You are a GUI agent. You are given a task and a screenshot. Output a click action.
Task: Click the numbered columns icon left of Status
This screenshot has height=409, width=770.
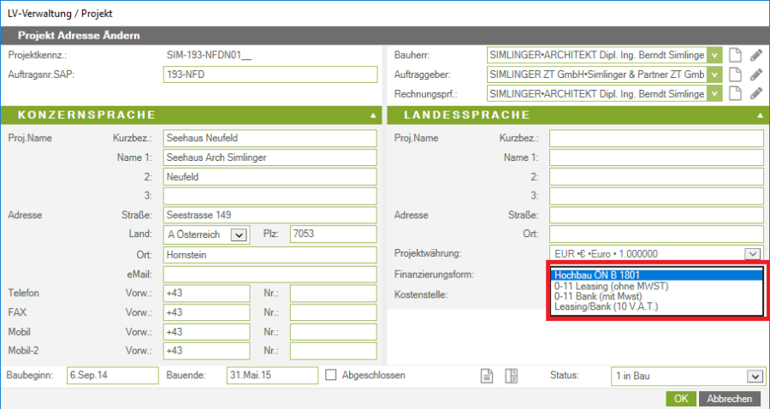[512, 376]
